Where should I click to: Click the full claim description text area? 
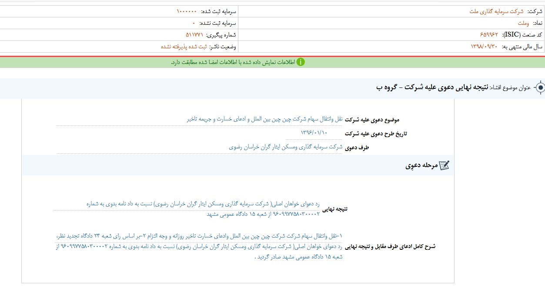pyautogui.click(x=200, y=246)
